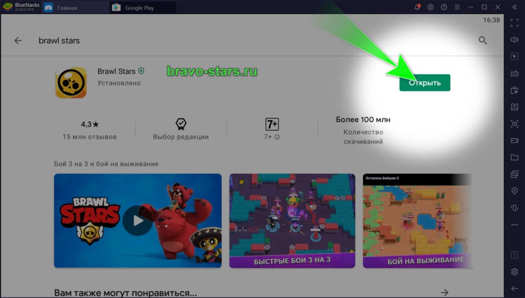Click the volume speaker icon in sidebar
The width and height of the screenshot is (525, 298).
click(514, 40)
